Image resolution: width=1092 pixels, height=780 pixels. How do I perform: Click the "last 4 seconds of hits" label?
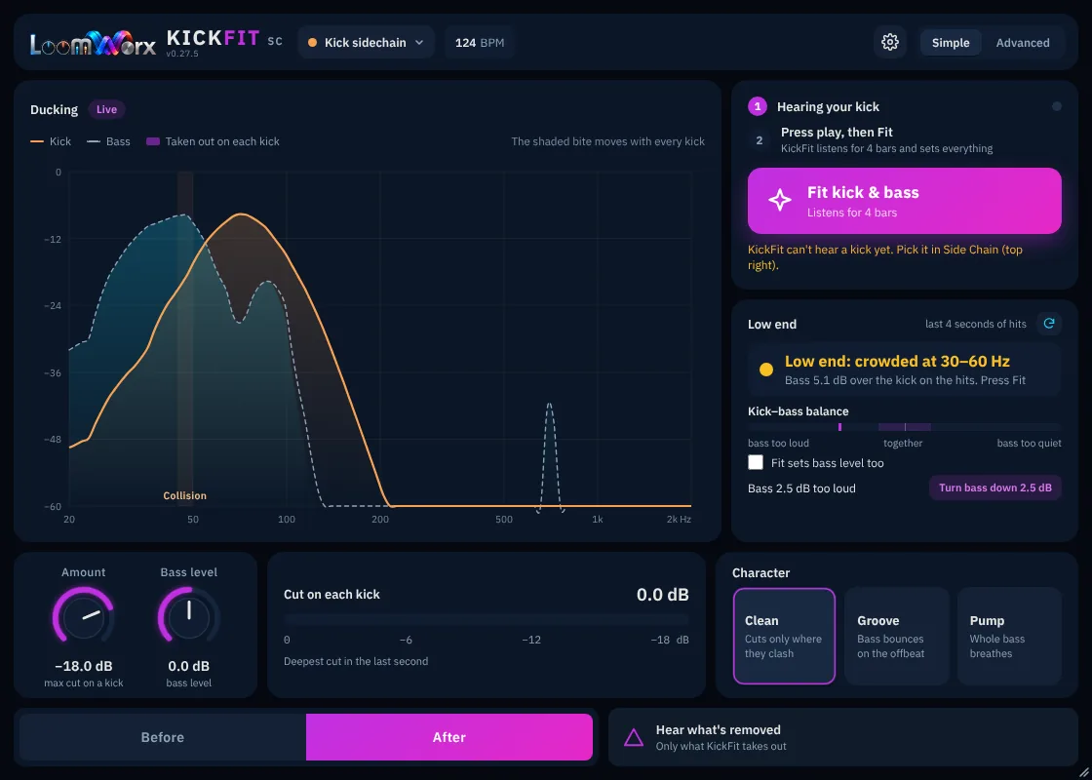click(976, 324)
